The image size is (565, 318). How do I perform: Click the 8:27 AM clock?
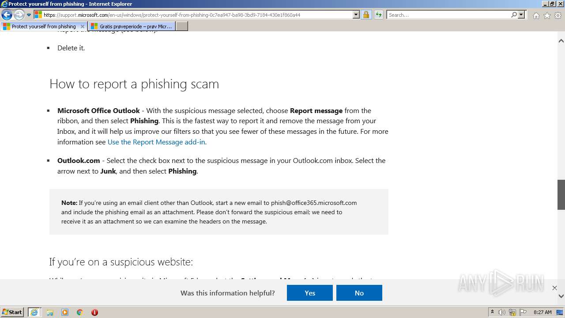point(542,312)
